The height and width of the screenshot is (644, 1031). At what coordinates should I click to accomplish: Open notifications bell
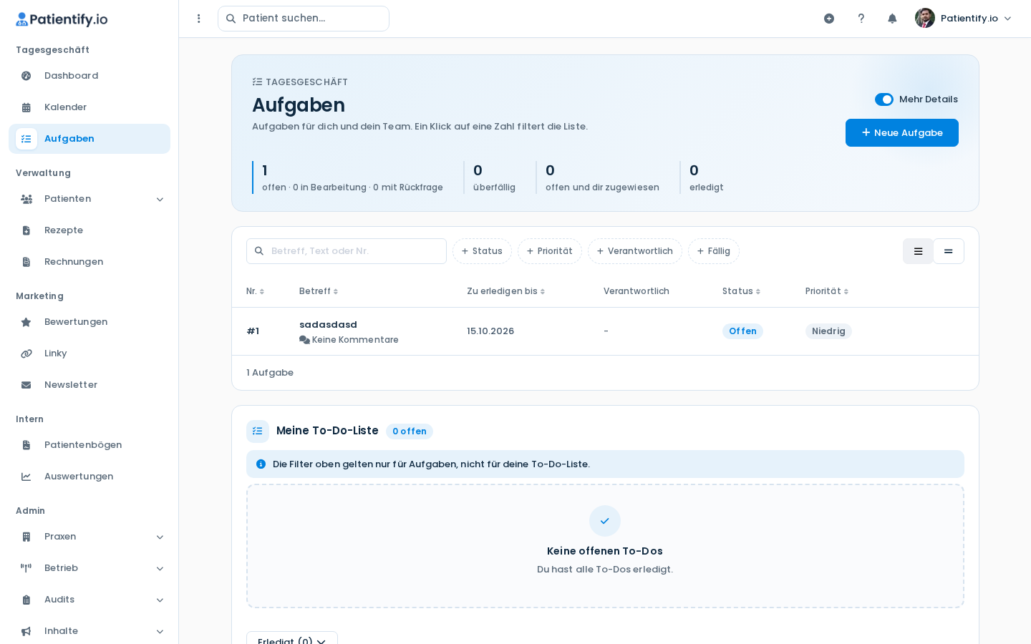click(x=892, y=19)
